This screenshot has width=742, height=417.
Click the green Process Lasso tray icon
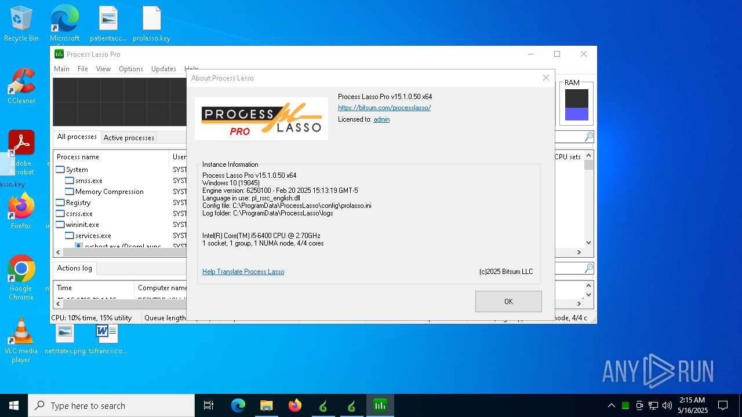(625, 405)
